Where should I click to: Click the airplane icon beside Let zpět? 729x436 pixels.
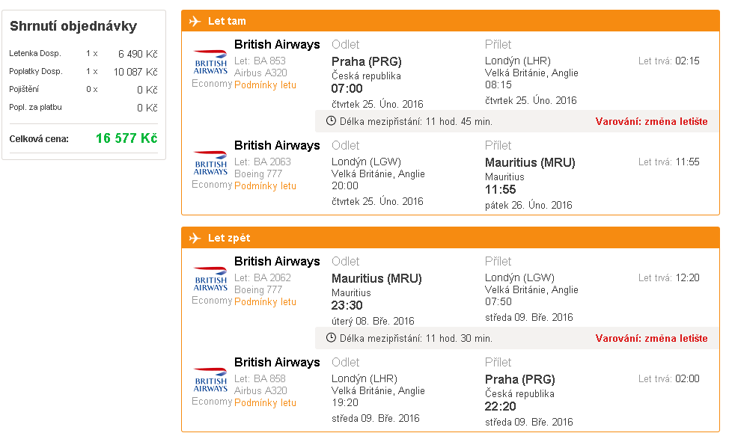195,239
